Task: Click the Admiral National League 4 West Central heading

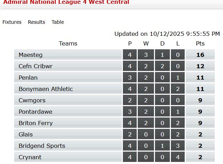Action: pos(66,2)
